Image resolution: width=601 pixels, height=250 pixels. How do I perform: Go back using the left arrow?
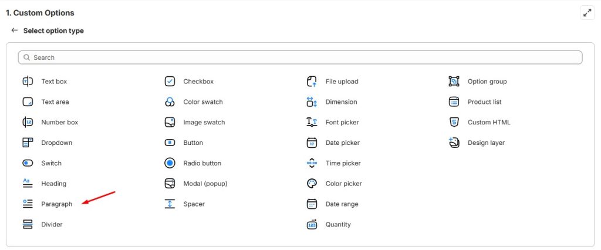point(15,31)
